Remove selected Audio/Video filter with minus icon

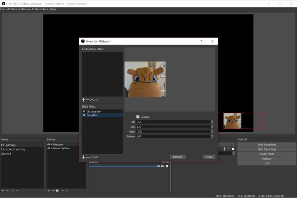pos(88,100)
